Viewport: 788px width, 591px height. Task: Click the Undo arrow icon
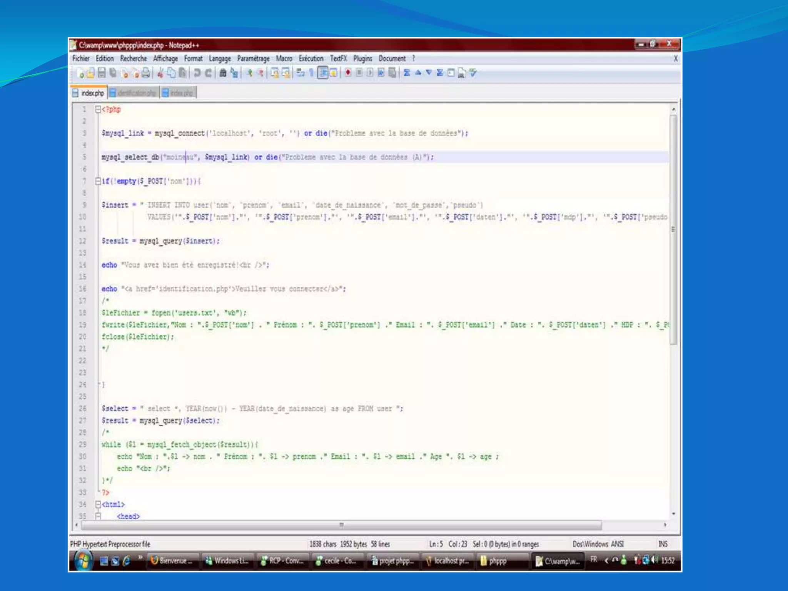pos(197,73)
